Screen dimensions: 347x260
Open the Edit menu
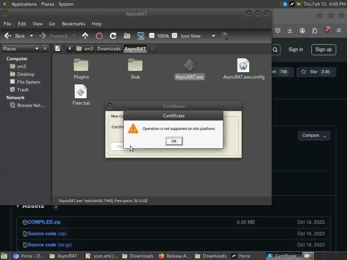point(22,24)
